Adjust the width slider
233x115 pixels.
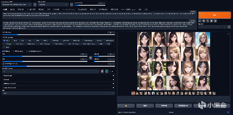coord(45,57)
